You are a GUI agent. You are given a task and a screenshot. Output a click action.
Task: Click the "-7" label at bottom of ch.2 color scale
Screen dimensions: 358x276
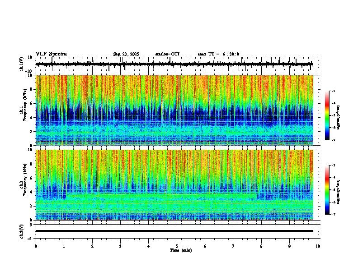(x=333, y=214)
